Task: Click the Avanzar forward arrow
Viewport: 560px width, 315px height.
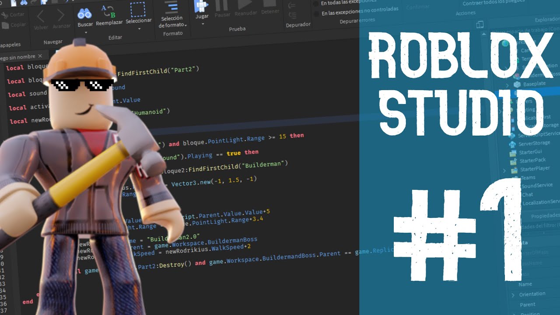Action: point(60,16)
